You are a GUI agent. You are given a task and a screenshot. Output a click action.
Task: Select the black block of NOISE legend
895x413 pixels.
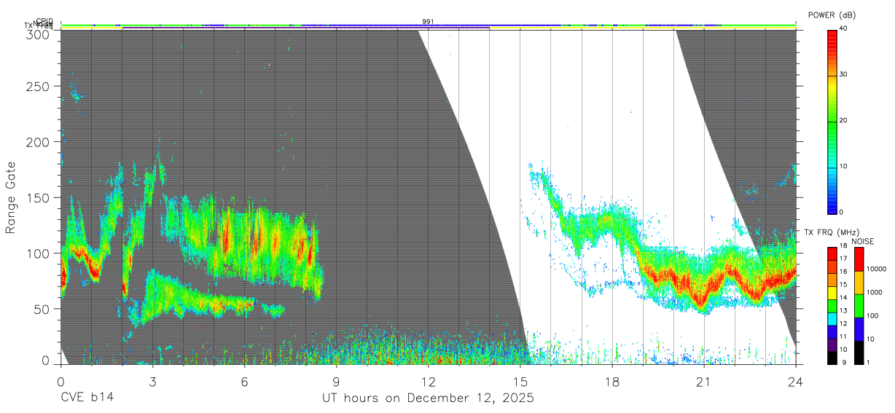859,353
